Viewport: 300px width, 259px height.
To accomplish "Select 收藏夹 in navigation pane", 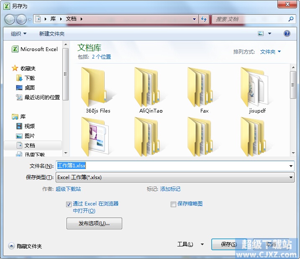I will (23, 68).
